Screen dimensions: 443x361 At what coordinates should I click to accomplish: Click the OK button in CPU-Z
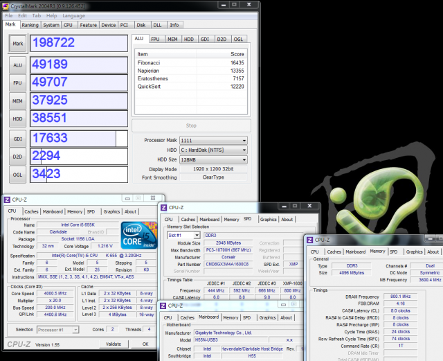tap(145, 344)
